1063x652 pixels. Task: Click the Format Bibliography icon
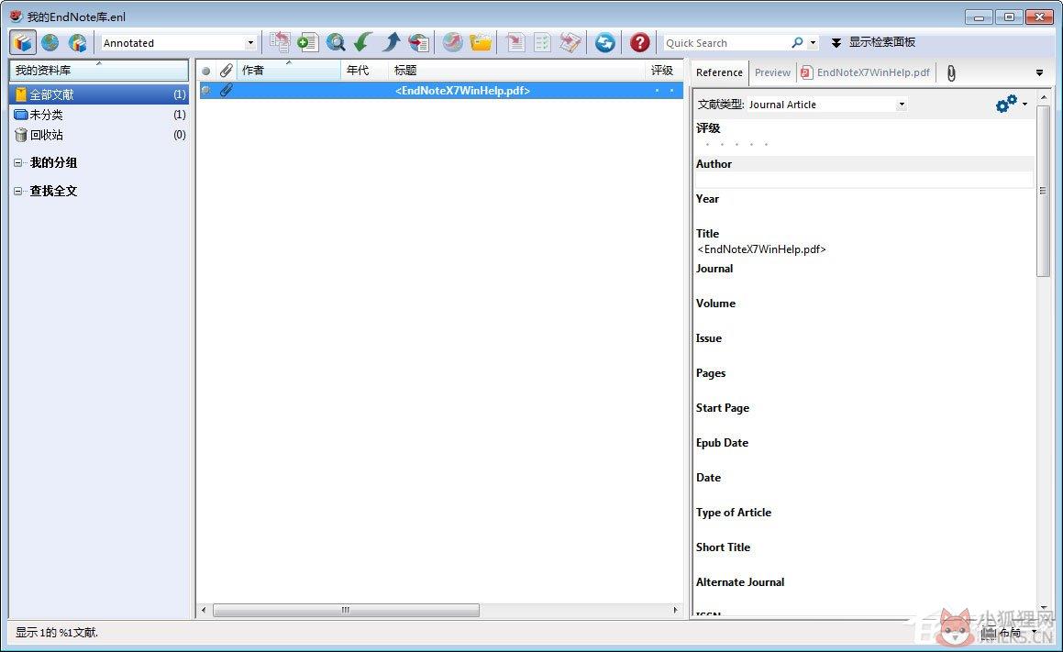pos(542,43)
